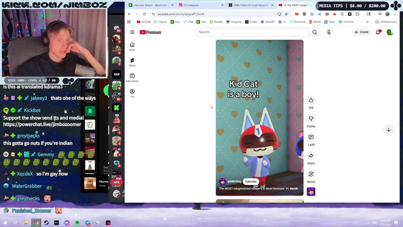403x227 pixels.
Task: Open the MetaMask fox extension
Action: [297, 14]
